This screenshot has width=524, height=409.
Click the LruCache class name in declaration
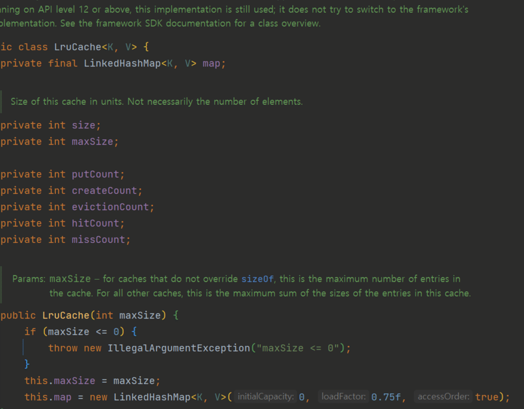(x=78, y=47)
